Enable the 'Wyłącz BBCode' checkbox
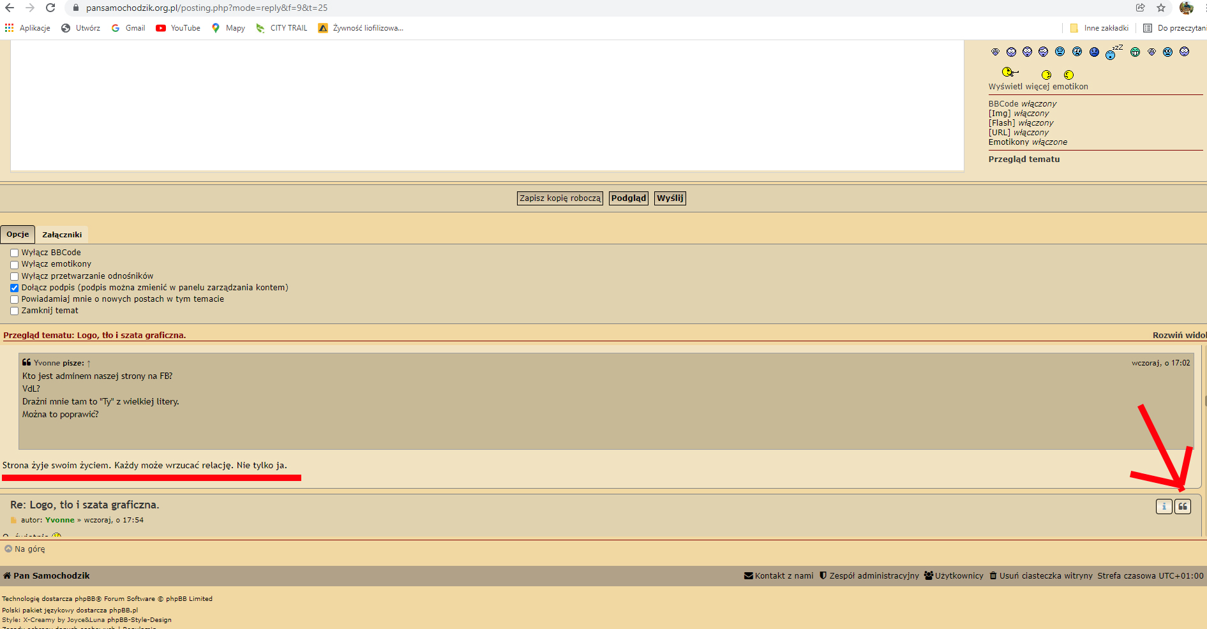Screen dimensions: 1207x629 (x=14, y=253)
